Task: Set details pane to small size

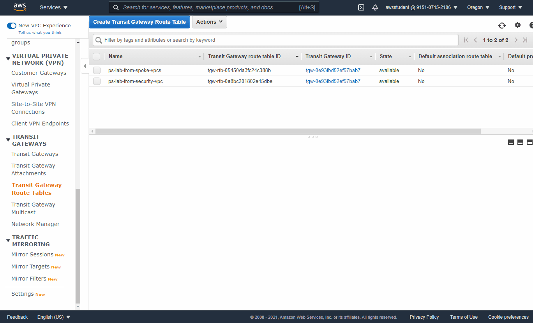Action: (511, 143)
